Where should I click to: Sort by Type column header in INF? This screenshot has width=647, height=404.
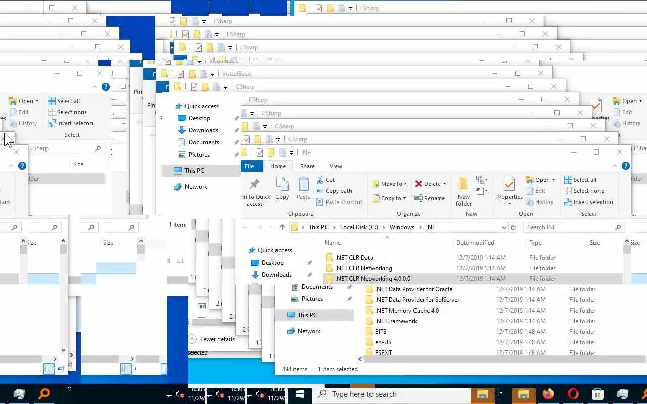click(535, 243)
